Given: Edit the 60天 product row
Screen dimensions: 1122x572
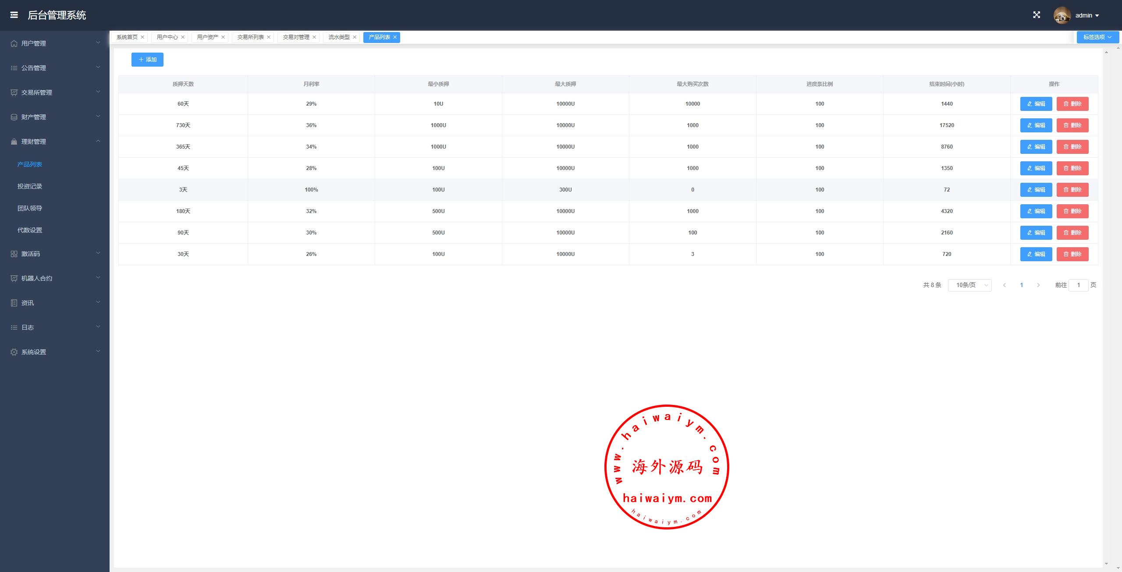Looking at the screenshot, I should (x=1036, y=104).
